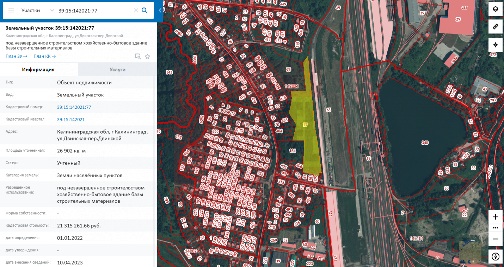Open the План ЗУ link

click(x=16, y=56)
